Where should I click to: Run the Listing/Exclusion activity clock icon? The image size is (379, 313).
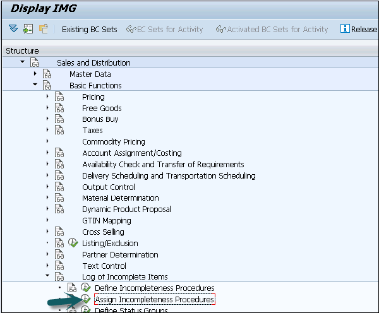click(x=73, y=243)
